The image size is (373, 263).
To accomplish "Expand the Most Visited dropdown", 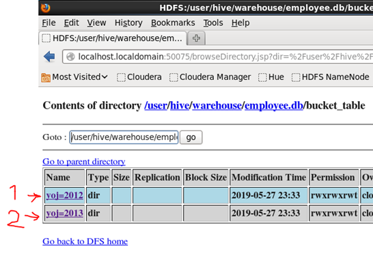I will pyautogui.click(x=105, y=77).
